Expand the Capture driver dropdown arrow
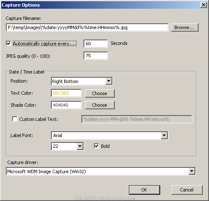This screenshot has height=201, width=209. (x=191, y=172)
